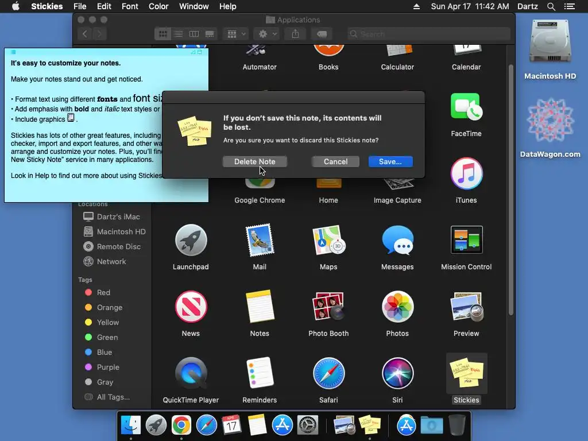Screen dimensions: 588x441
Task: Open the Window menu
Action: pos(194,6)
